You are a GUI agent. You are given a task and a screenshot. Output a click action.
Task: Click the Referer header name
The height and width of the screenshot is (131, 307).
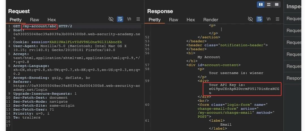coord(22,82)
